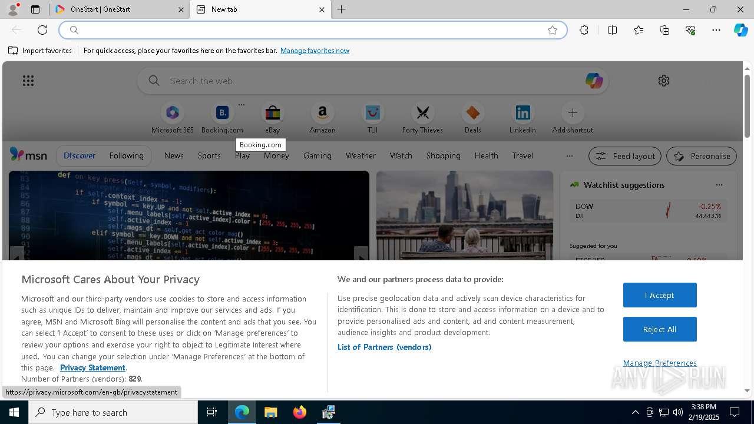
Task: Open the MSN app launcher grid
Action: [x=28, y=81]
